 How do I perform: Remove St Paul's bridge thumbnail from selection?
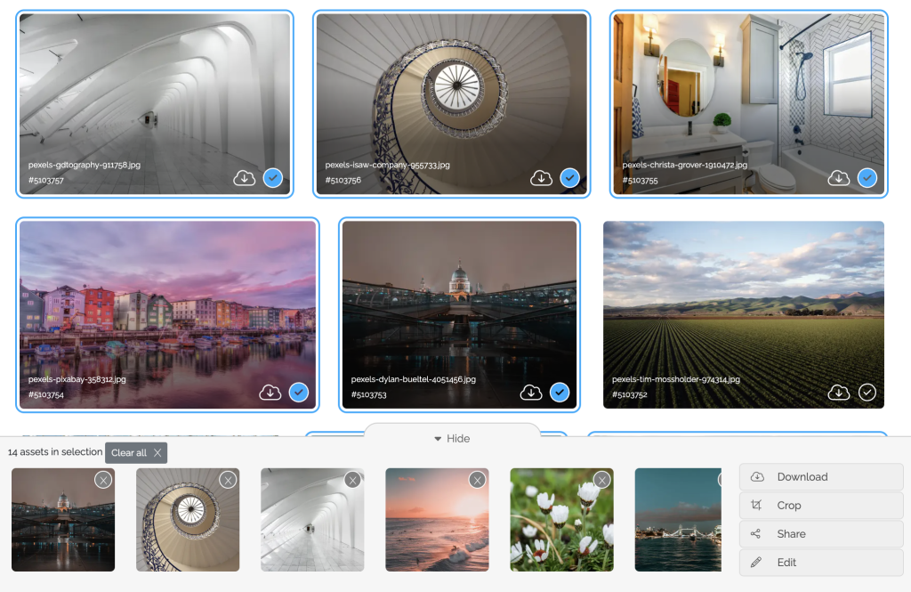coord(103,481)
